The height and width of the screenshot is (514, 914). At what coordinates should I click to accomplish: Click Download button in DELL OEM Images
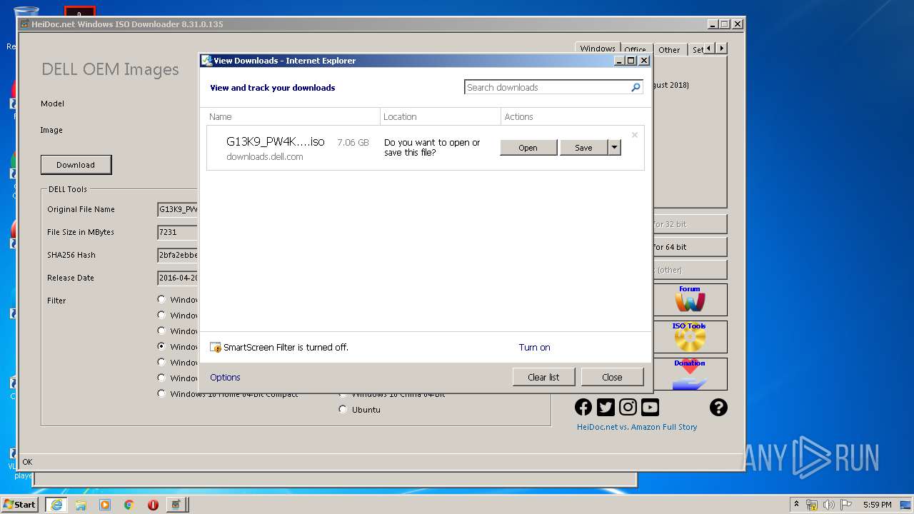[76, 165]
